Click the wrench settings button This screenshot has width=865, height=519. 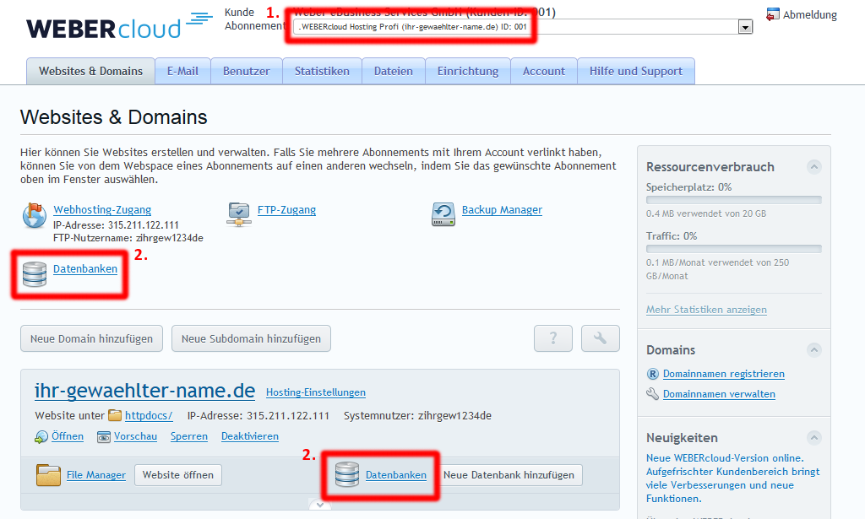point(601,338)
